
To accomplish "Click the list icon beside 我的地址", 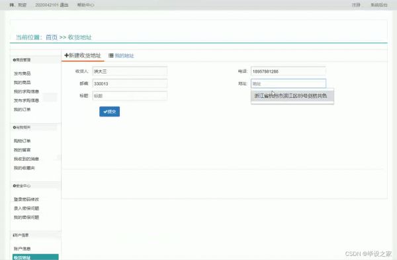I will pyautogui.click(x=111, y=56).
